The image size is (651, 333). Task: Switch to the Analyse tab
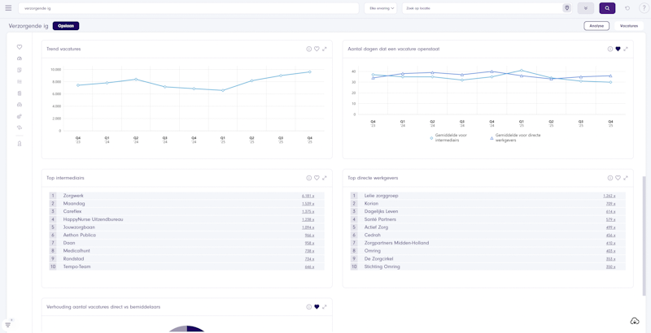[596, 26]
